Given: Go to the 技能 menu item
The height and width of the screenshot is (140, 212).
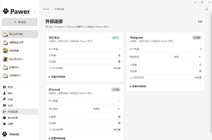Looking at the screenshot, I should pyautogui.click(x=20, y=99).
